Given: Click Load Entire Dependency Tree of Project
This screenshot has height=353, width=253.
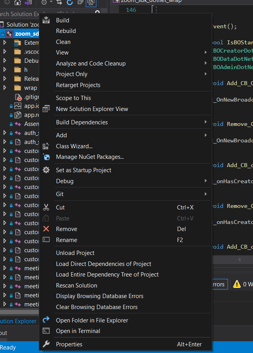Looking at the screenshot, I should coord(125,275).
